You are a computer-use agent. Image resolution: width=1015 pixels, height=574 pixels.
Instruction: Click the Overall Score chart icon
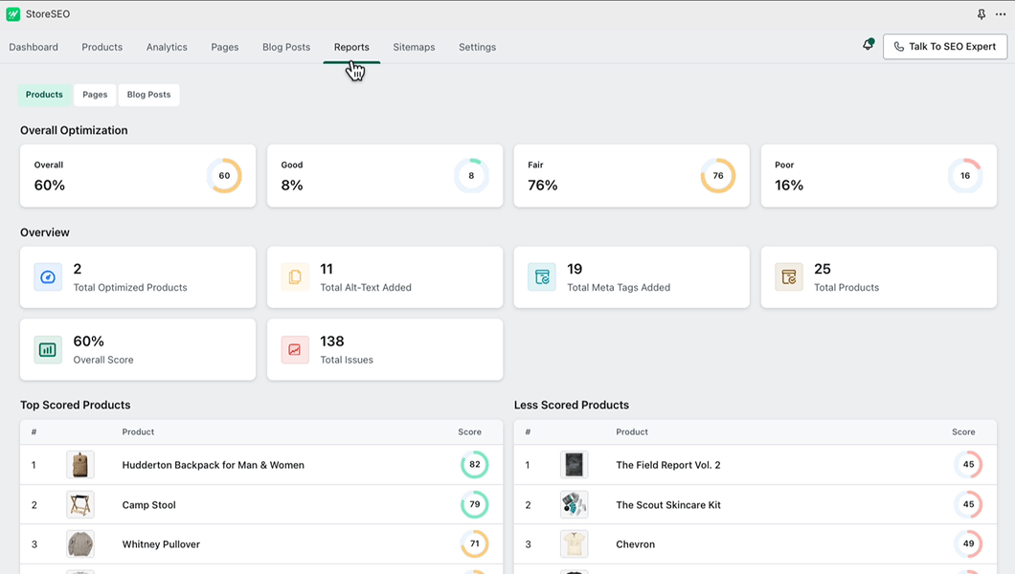[48, 349]
